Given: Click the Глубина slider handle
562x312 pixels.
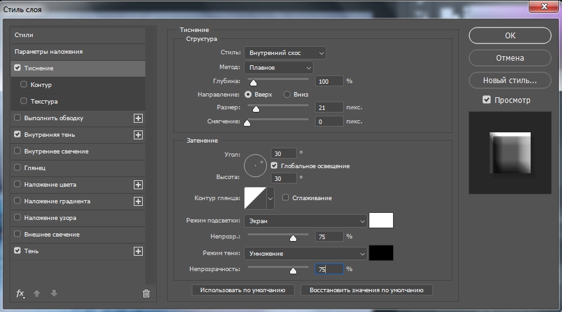Looking at the screenshot, I should [253, 82].
